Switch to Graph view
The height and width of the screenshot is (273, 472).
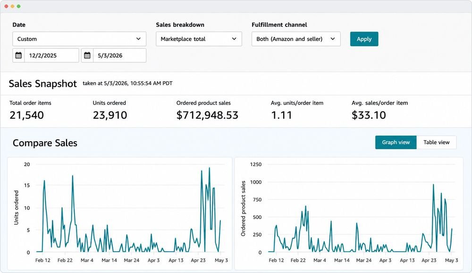(x=396, y=142)
